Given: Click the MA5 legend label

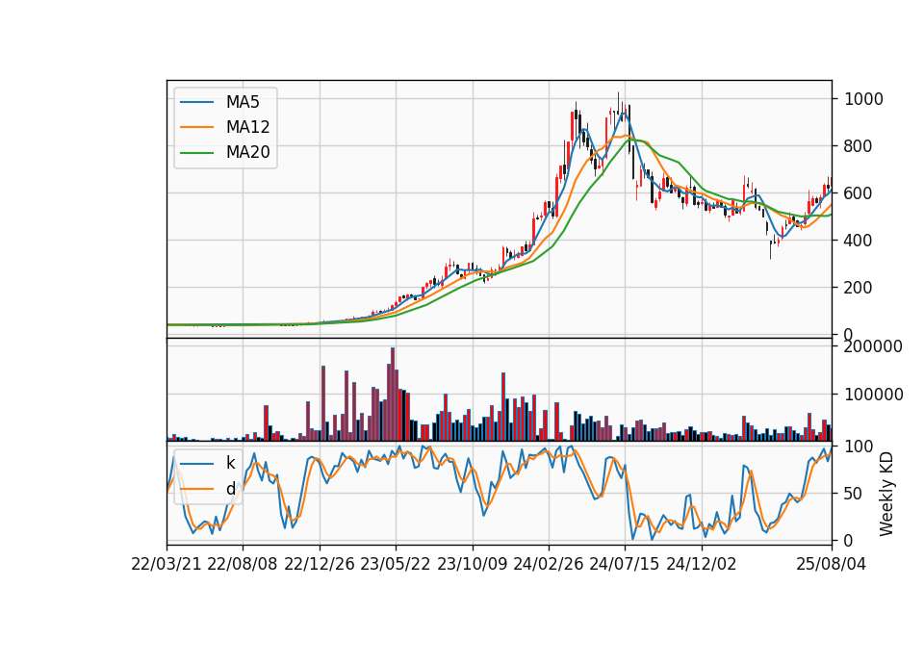Looking at the screenshot, I should click(243, 102).
